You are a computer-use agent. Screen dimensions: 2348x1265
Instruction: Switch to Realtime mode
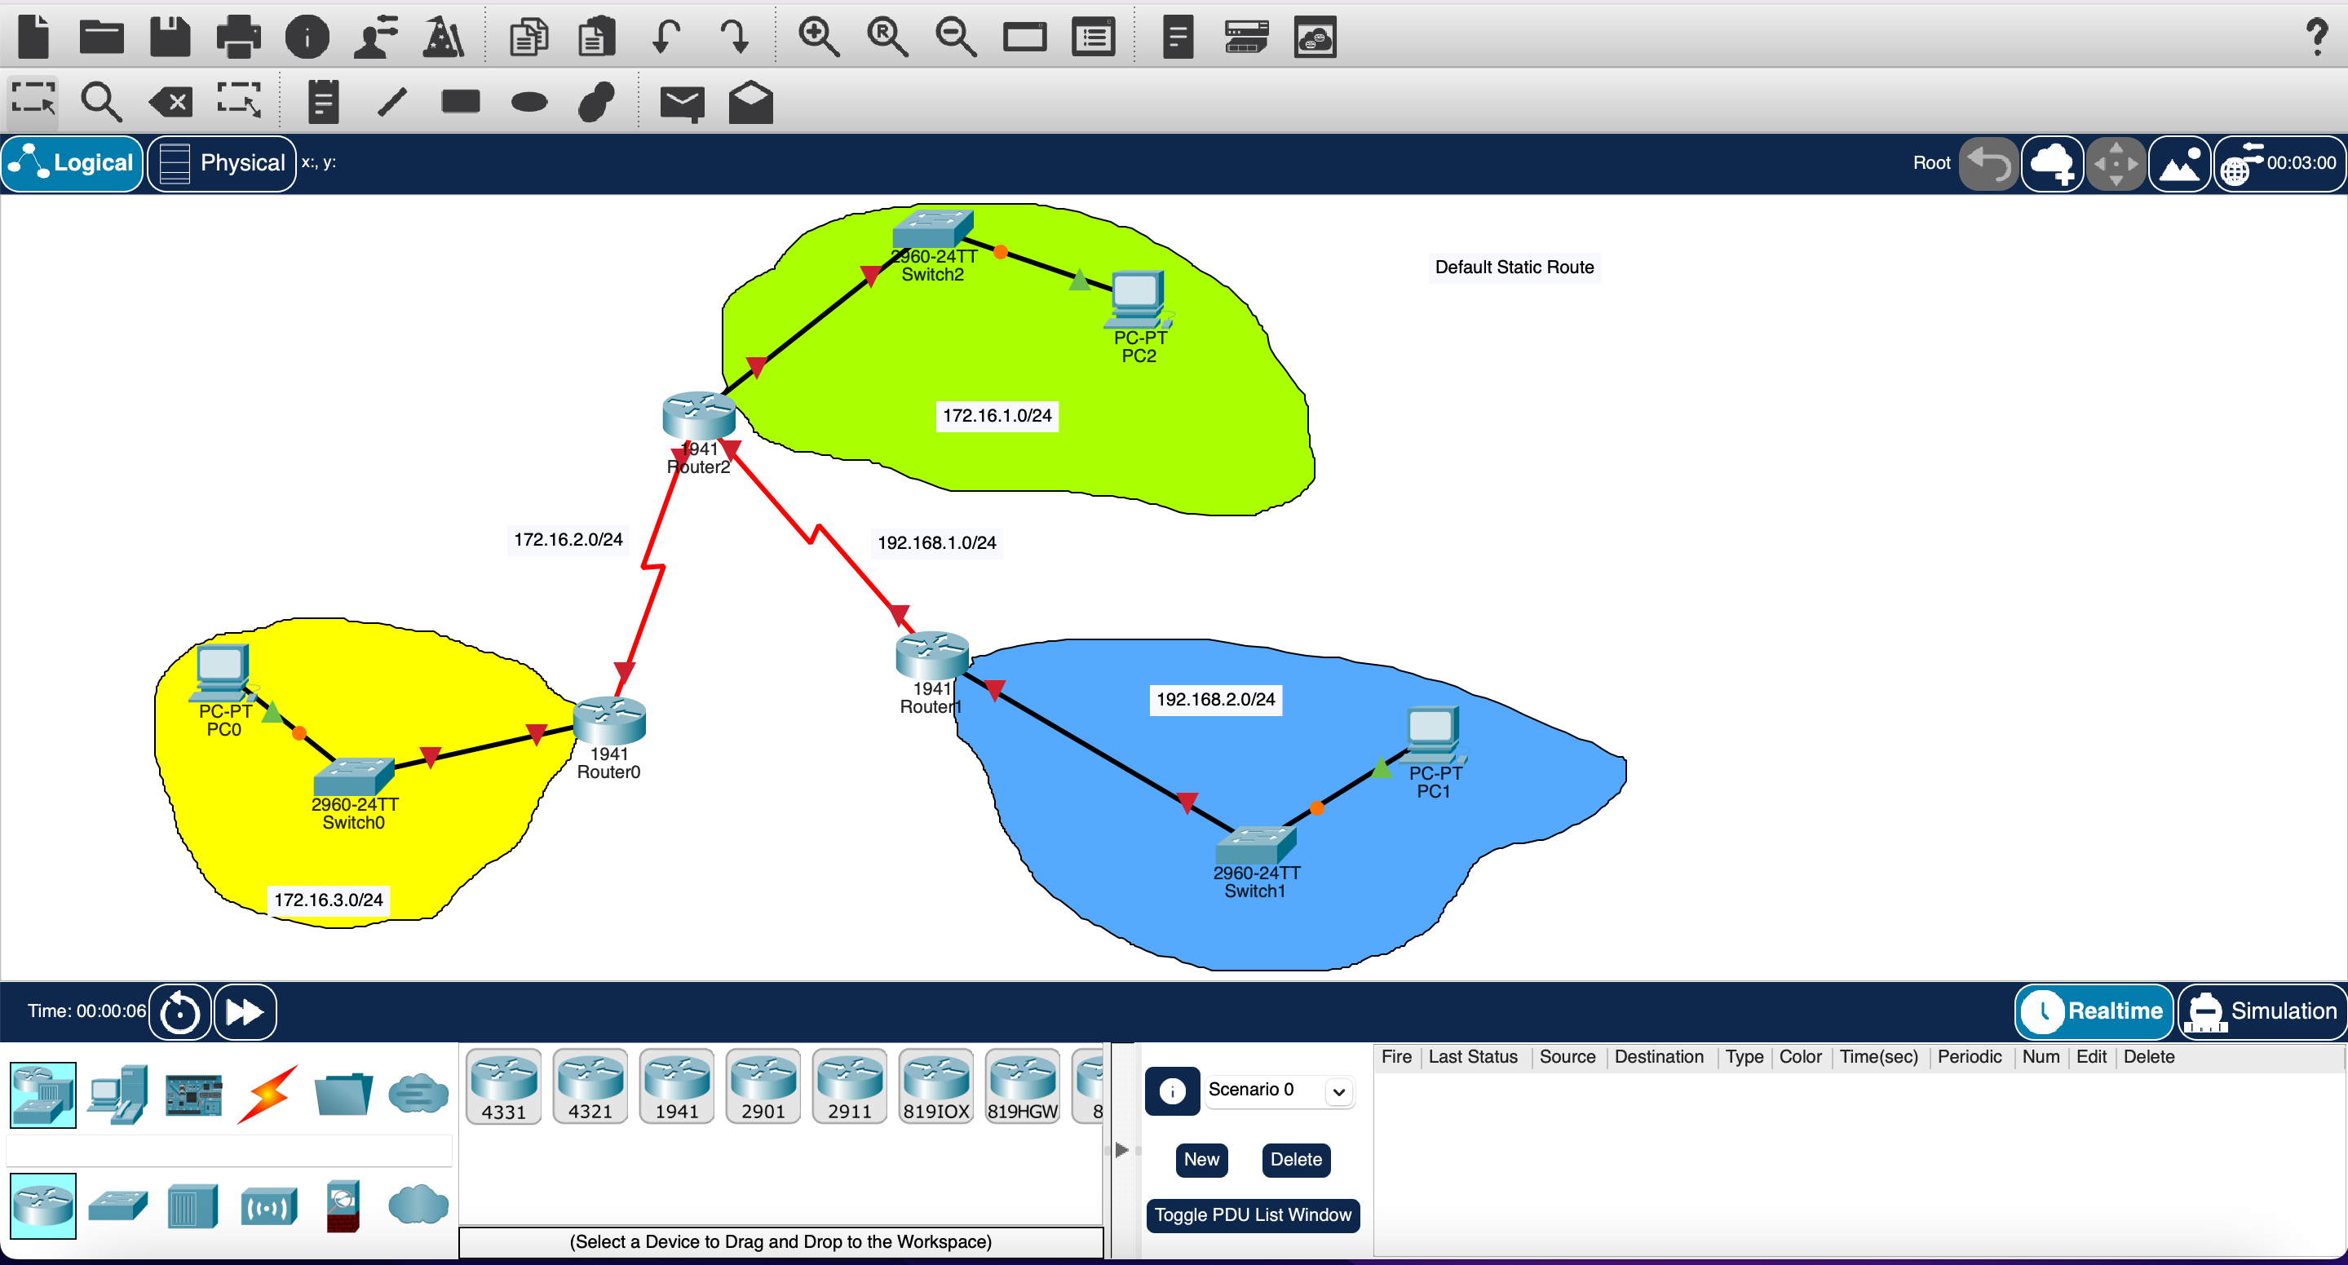click(2094, 1011)
